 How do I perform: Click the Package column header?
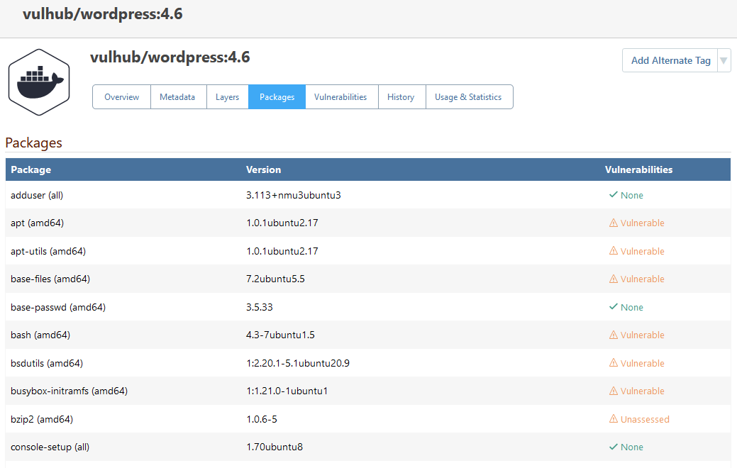point(31,169)
